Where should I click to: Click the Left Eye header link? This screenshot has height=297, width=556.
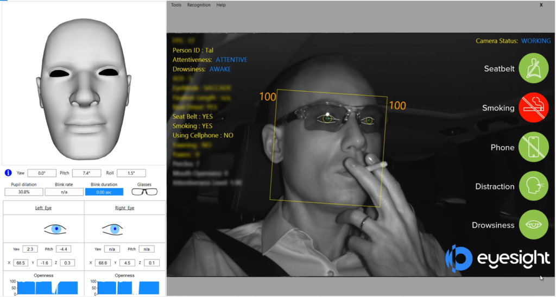(44, 208)
